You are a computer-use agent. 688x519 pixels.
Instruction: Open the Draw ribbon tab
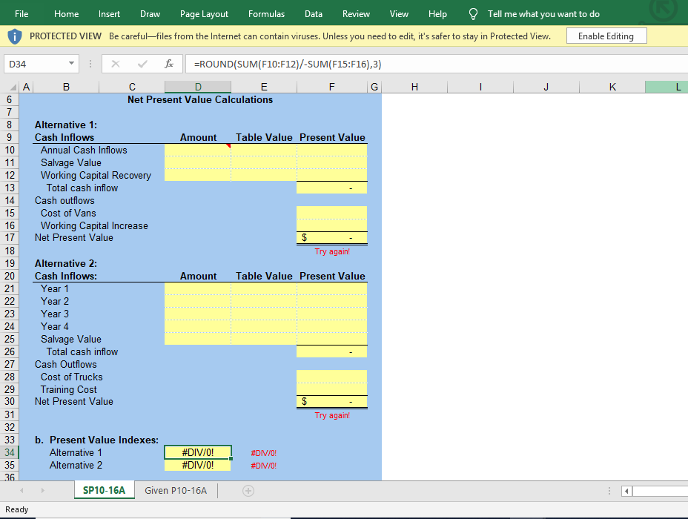pyautogui.click(x=150, y=14)
